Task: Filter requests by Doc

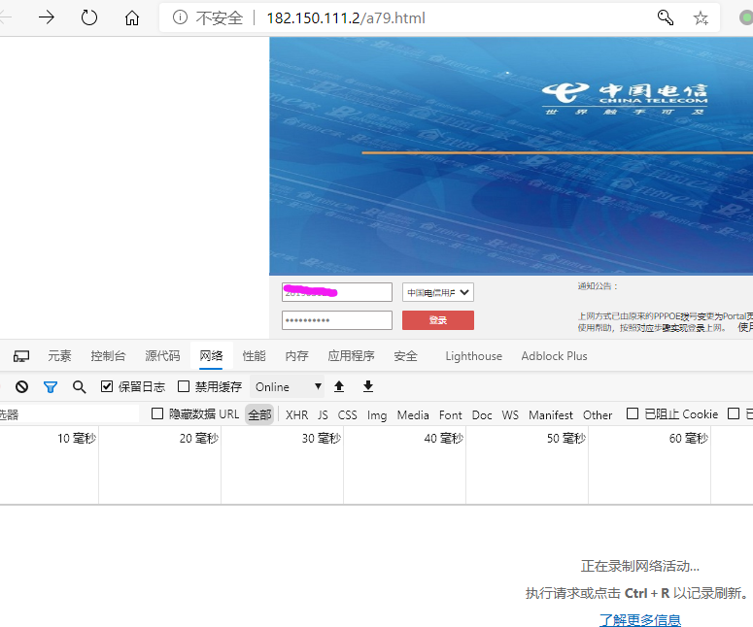Action: pyautogui.click(x=482, y=415)
